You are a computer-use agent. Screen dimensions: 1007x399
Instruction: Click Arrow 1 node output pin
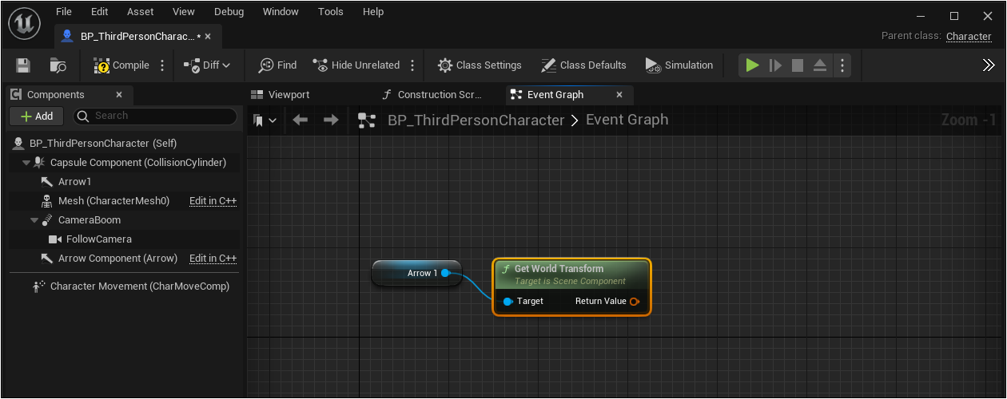pos(446,273)
